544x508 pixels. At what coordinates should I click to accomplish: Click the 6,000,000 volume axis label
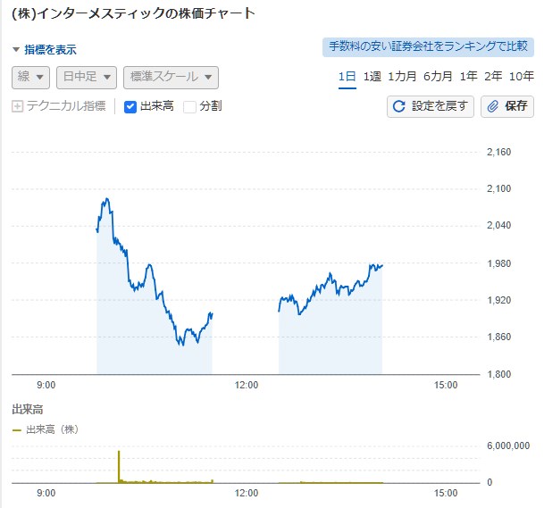[x=508, y=446]
